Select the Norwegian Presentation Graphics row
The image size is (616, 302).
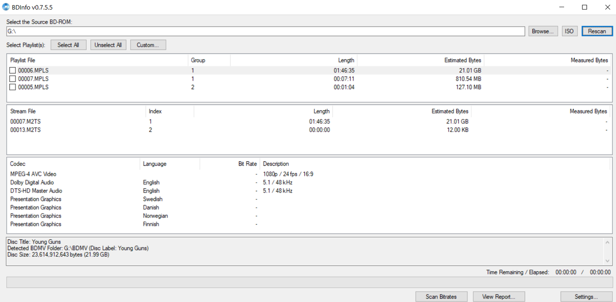309,216
